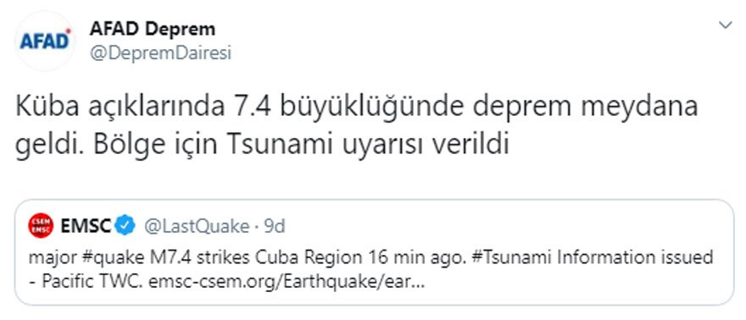
Task: Follow the emsc-csem.org earthquake link
Action: 287,283
